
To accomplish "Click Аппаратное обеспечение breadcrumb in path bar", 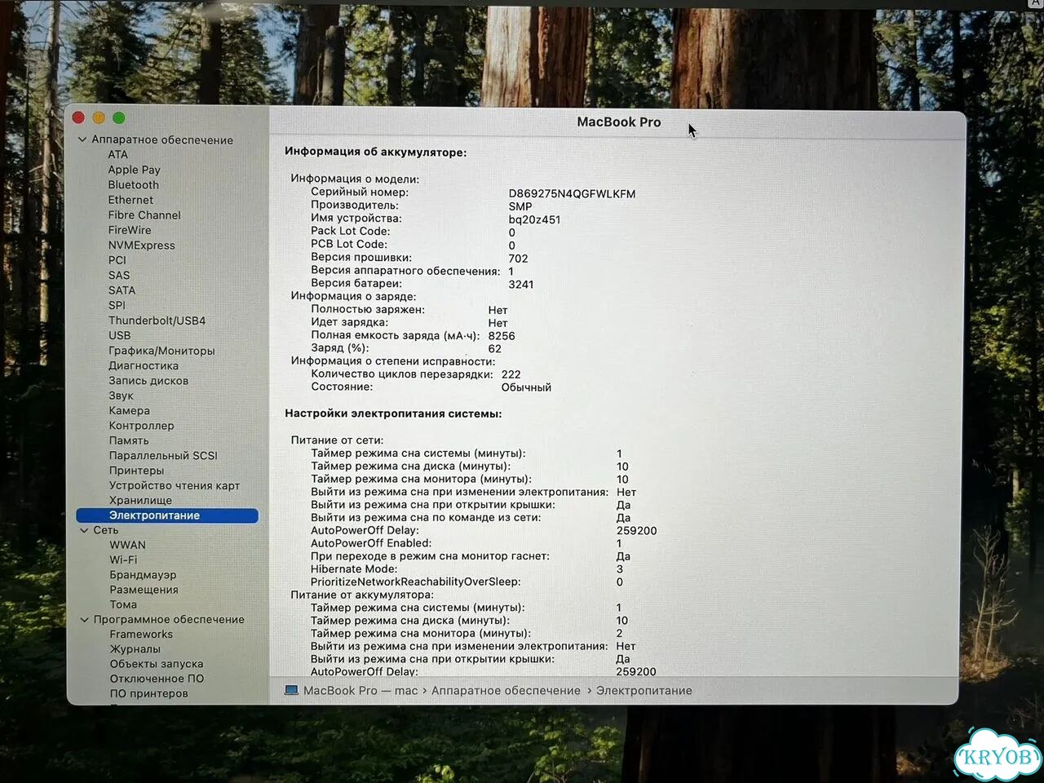I will tap(506, 691).
